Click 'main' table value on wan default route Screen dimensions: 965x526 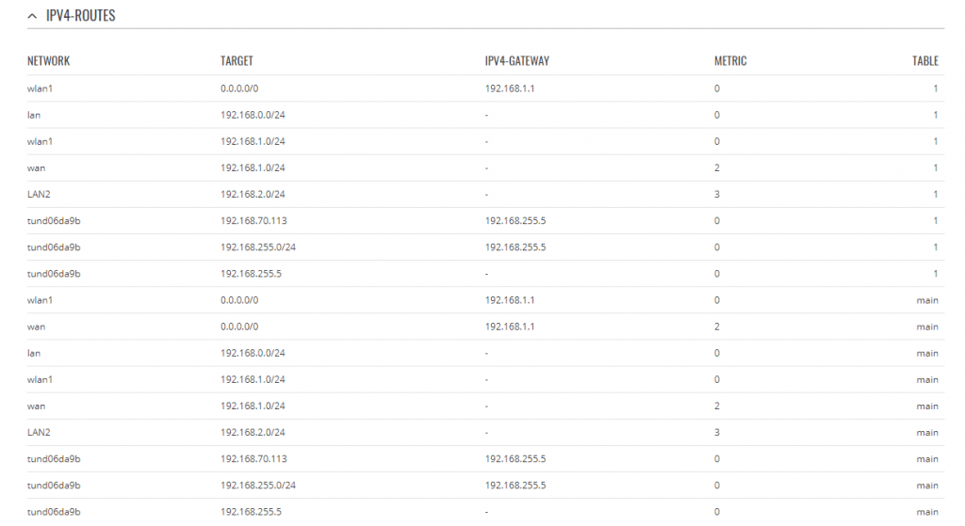click(x=927, y=327)
